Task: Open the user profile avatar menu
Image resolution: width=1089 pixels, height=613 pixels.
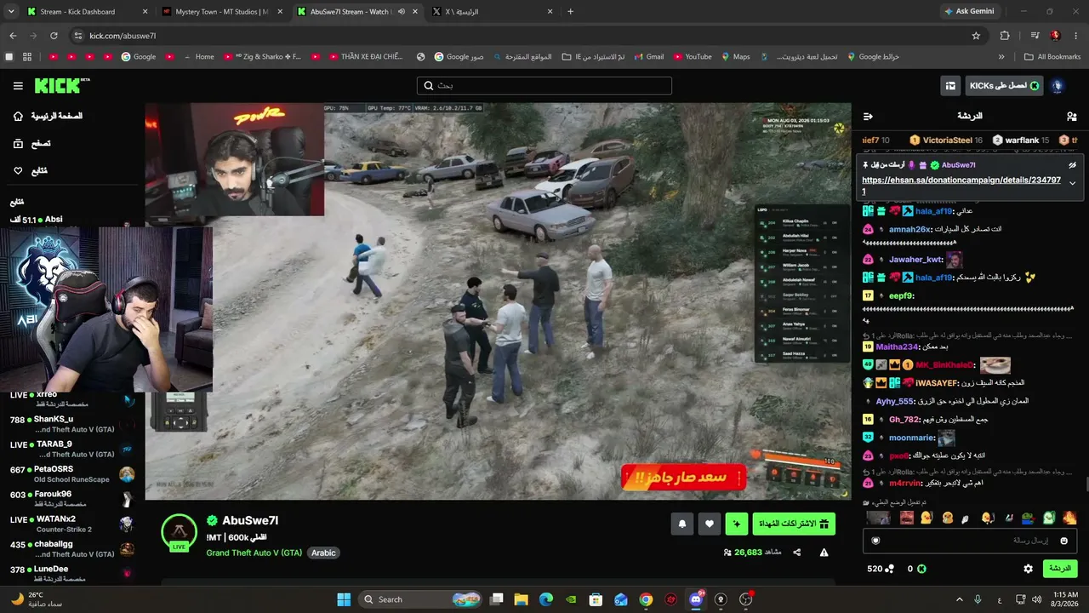Action: click(1058, 86)
